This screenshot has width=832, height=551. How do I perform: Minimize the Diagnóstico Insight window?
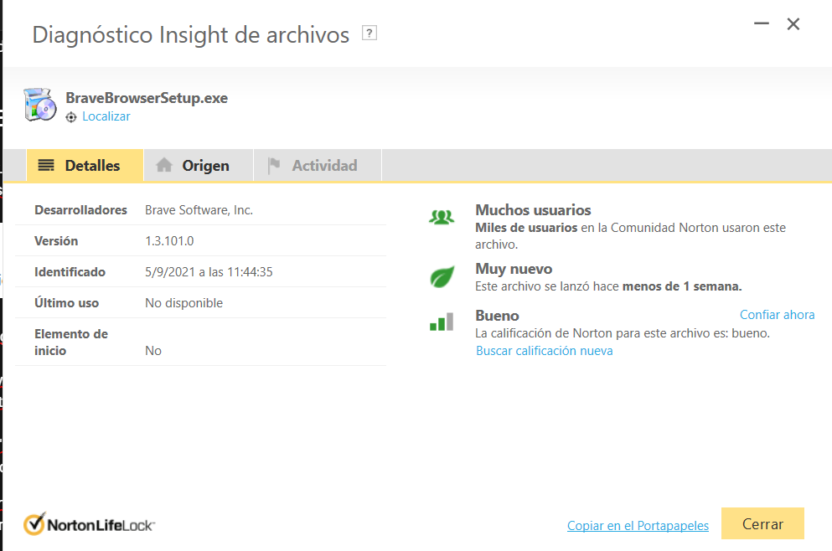coord(762,23)
